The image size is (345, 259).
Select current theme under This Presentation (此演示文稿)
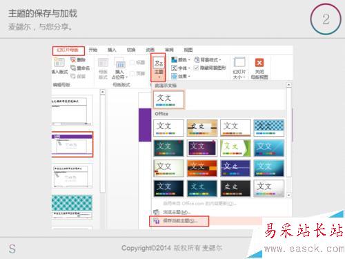pyautogui.click(x=168, y=99)
